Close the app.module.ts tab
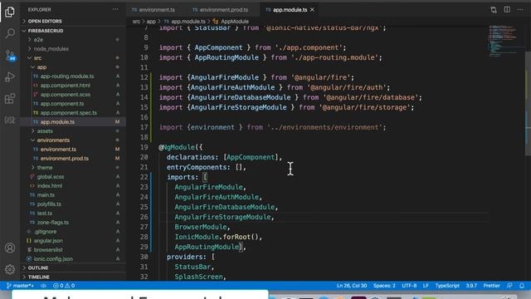This screenshot has height=299, width=531. [312, 10]
